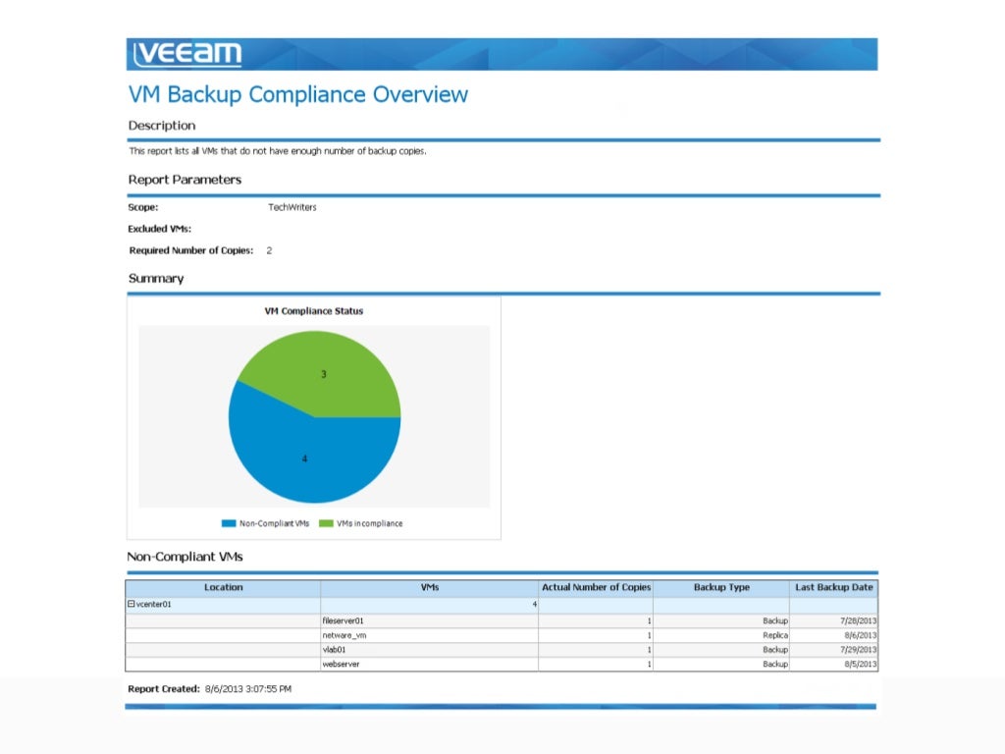Click the Backup type cell for vlab01
Image resolution: width=1005 pixels, height=754 pixels.
point(721,650)
